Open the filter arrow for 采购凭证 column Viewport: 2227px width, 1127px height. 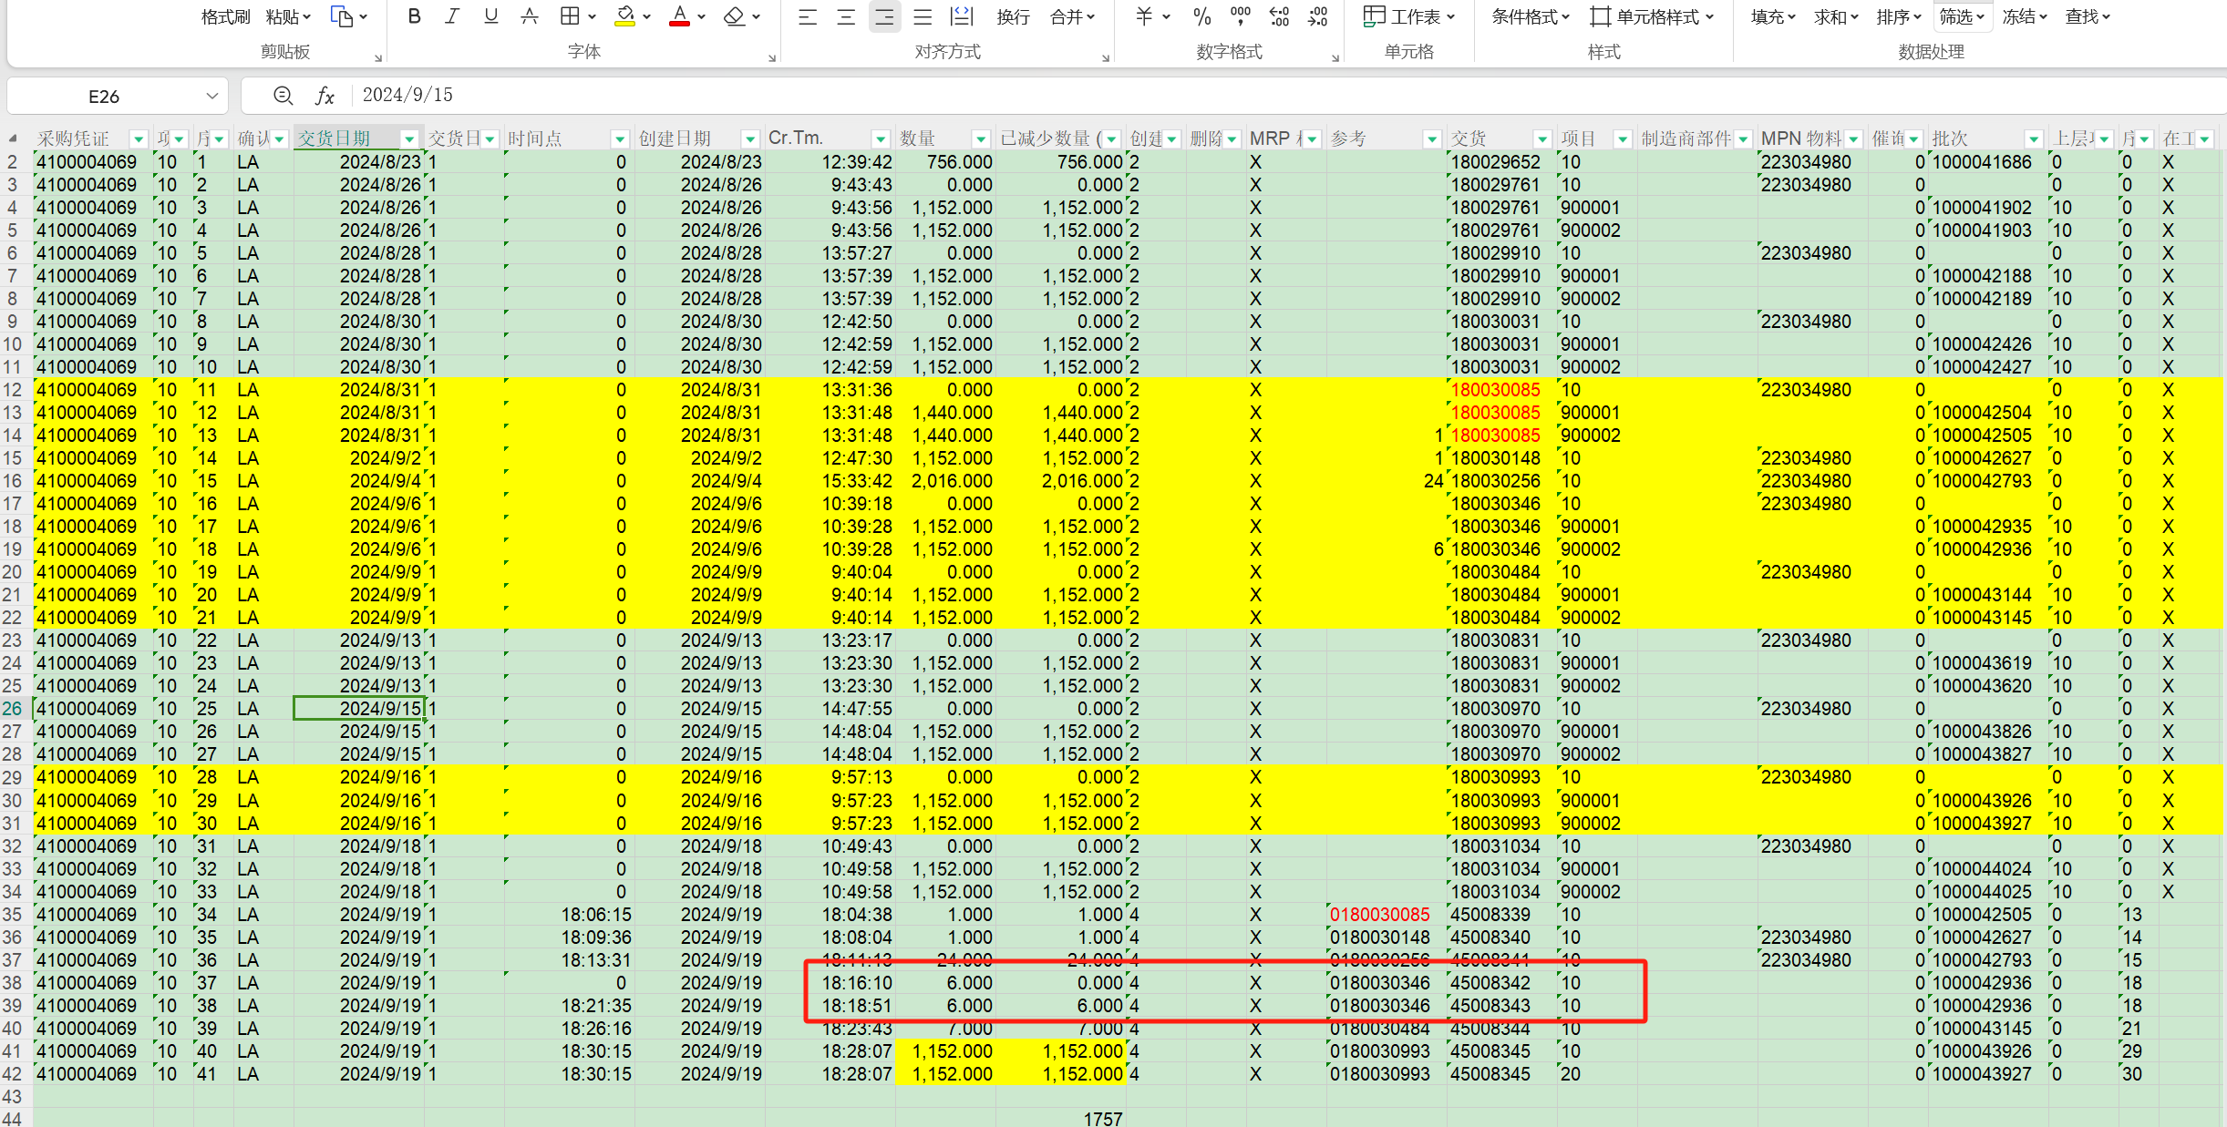click(139, 138)
